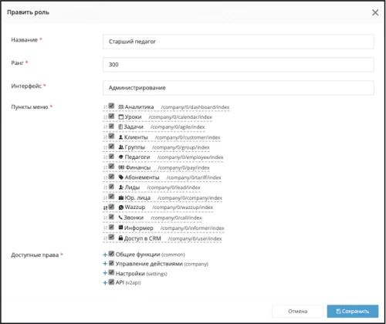Expand Управление действиями permissions with plus

105,264
